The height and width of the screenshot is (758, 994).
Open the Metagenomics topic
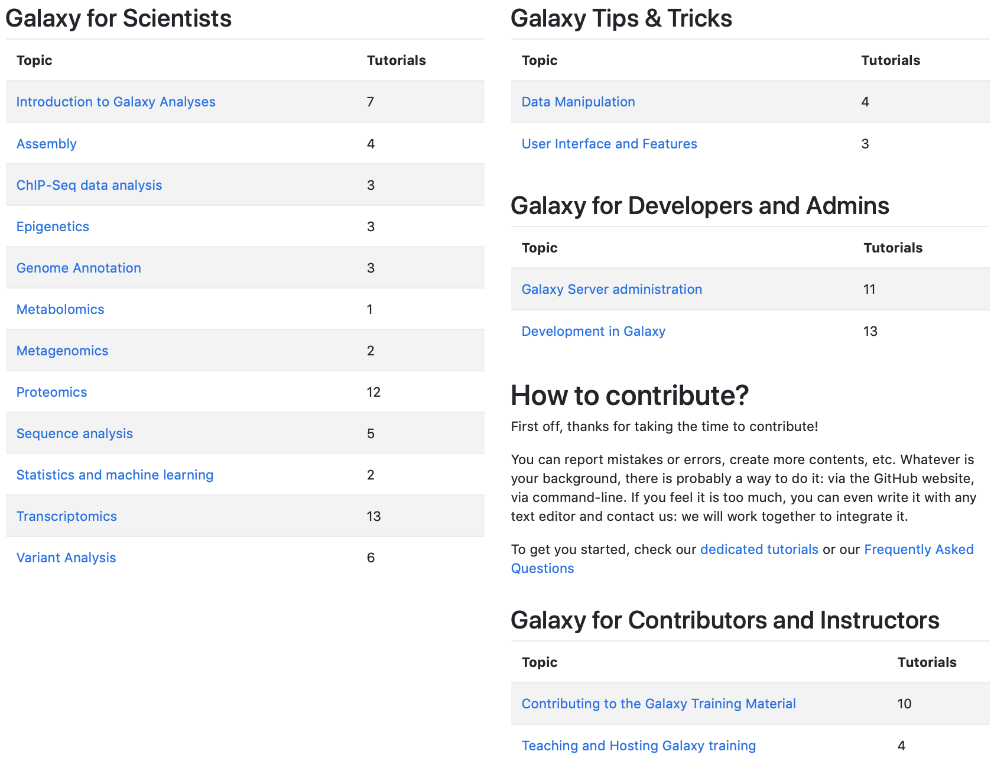pos(63,351)
